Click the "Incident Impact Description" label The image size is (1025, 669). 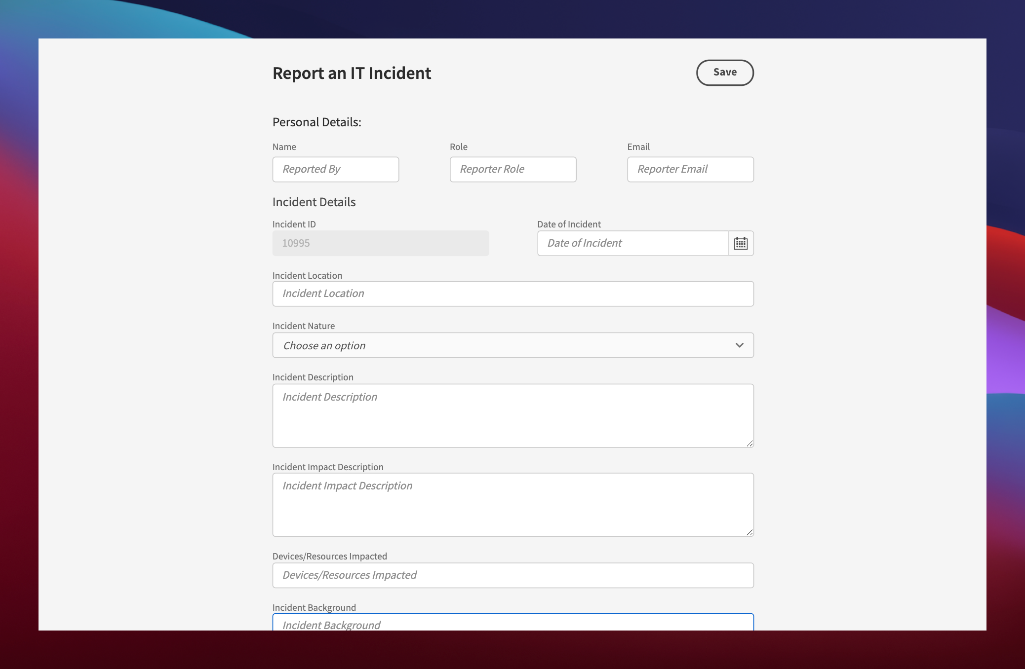pyautogui.click(x=328, y=467)
